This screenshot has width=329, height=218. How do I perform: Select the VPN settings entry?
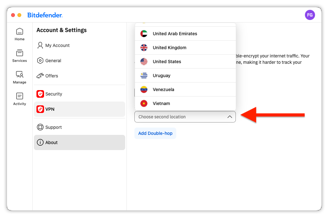coord(80,109)
